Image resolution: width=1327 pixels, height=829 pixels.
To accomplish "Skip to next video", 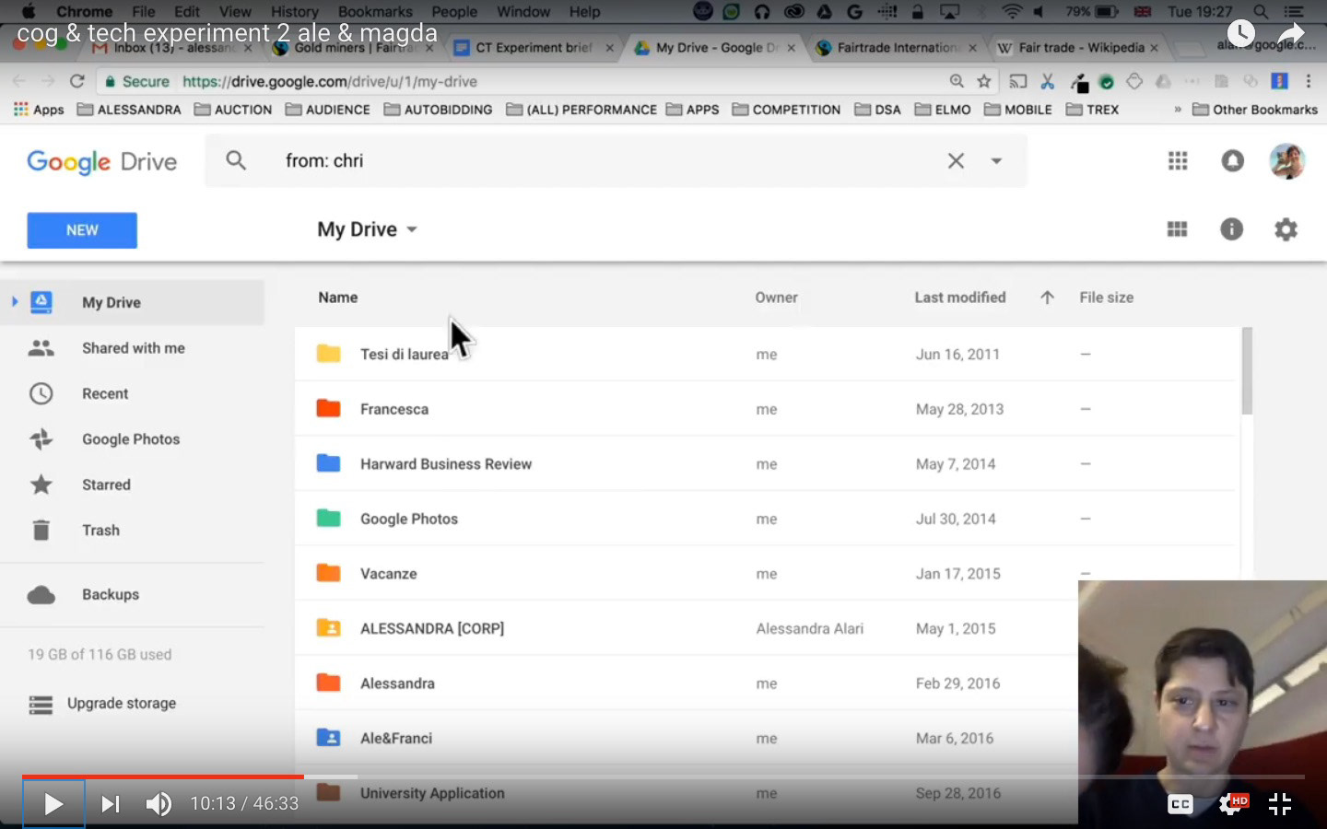I will tap(111, 804).
